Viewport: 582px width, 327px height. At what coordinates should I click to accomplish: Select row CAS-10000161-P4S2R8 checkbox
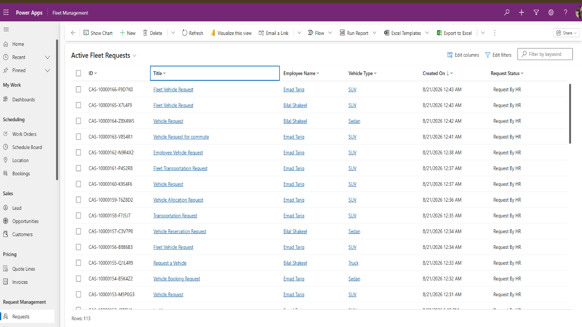pos(78,168)
